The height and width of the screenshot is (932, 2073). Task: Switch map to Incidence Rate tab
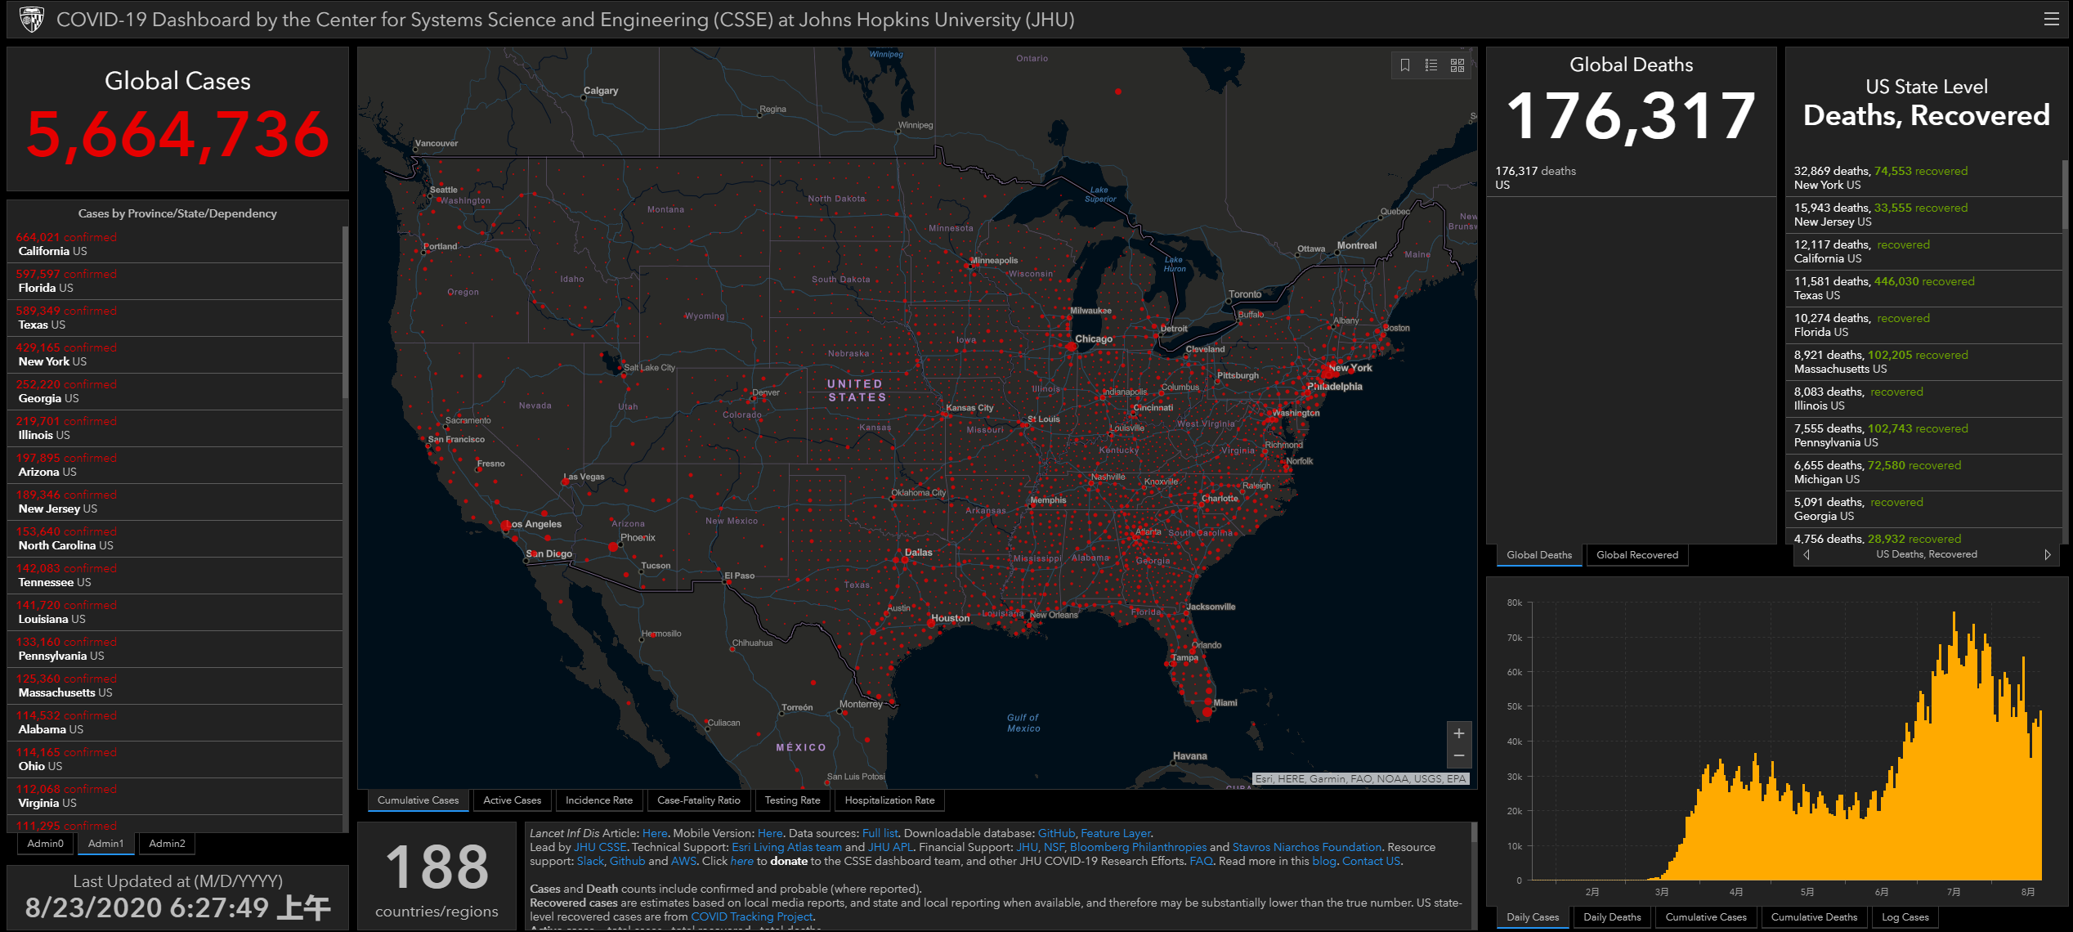pyautogui.click(x=598, y=800)
